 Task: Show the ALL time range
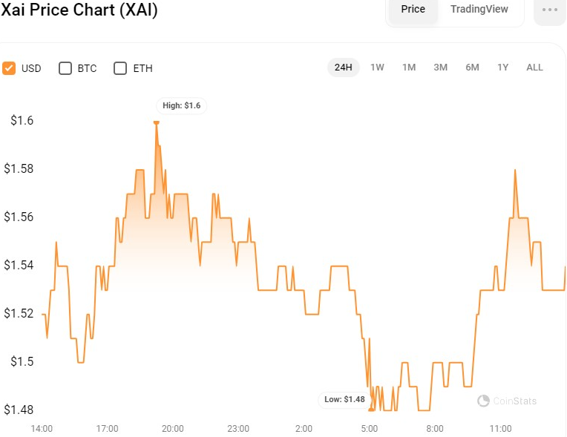[x=534, y=68]
